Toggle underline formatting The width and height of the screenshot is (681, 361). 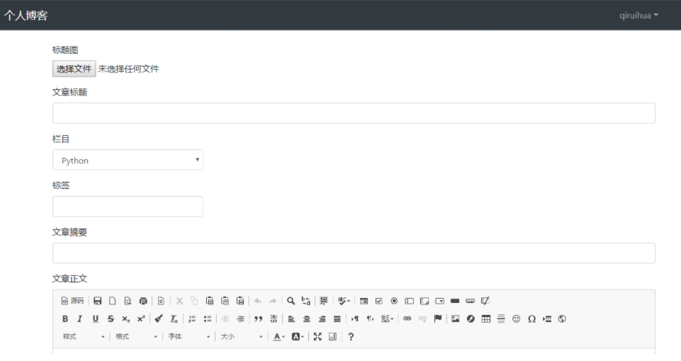pos(96,319)
